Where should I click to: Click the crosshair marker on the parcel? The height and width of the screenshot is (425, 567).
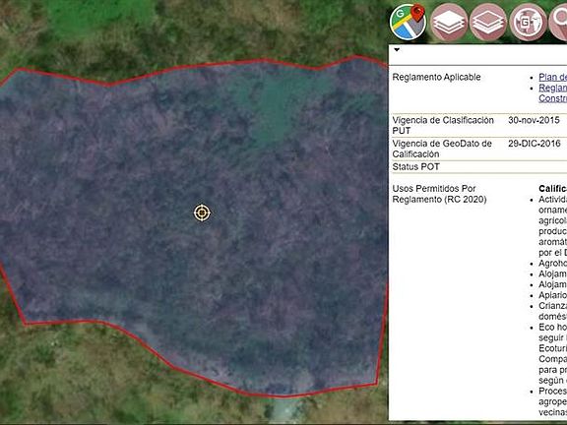click(202, 212)
